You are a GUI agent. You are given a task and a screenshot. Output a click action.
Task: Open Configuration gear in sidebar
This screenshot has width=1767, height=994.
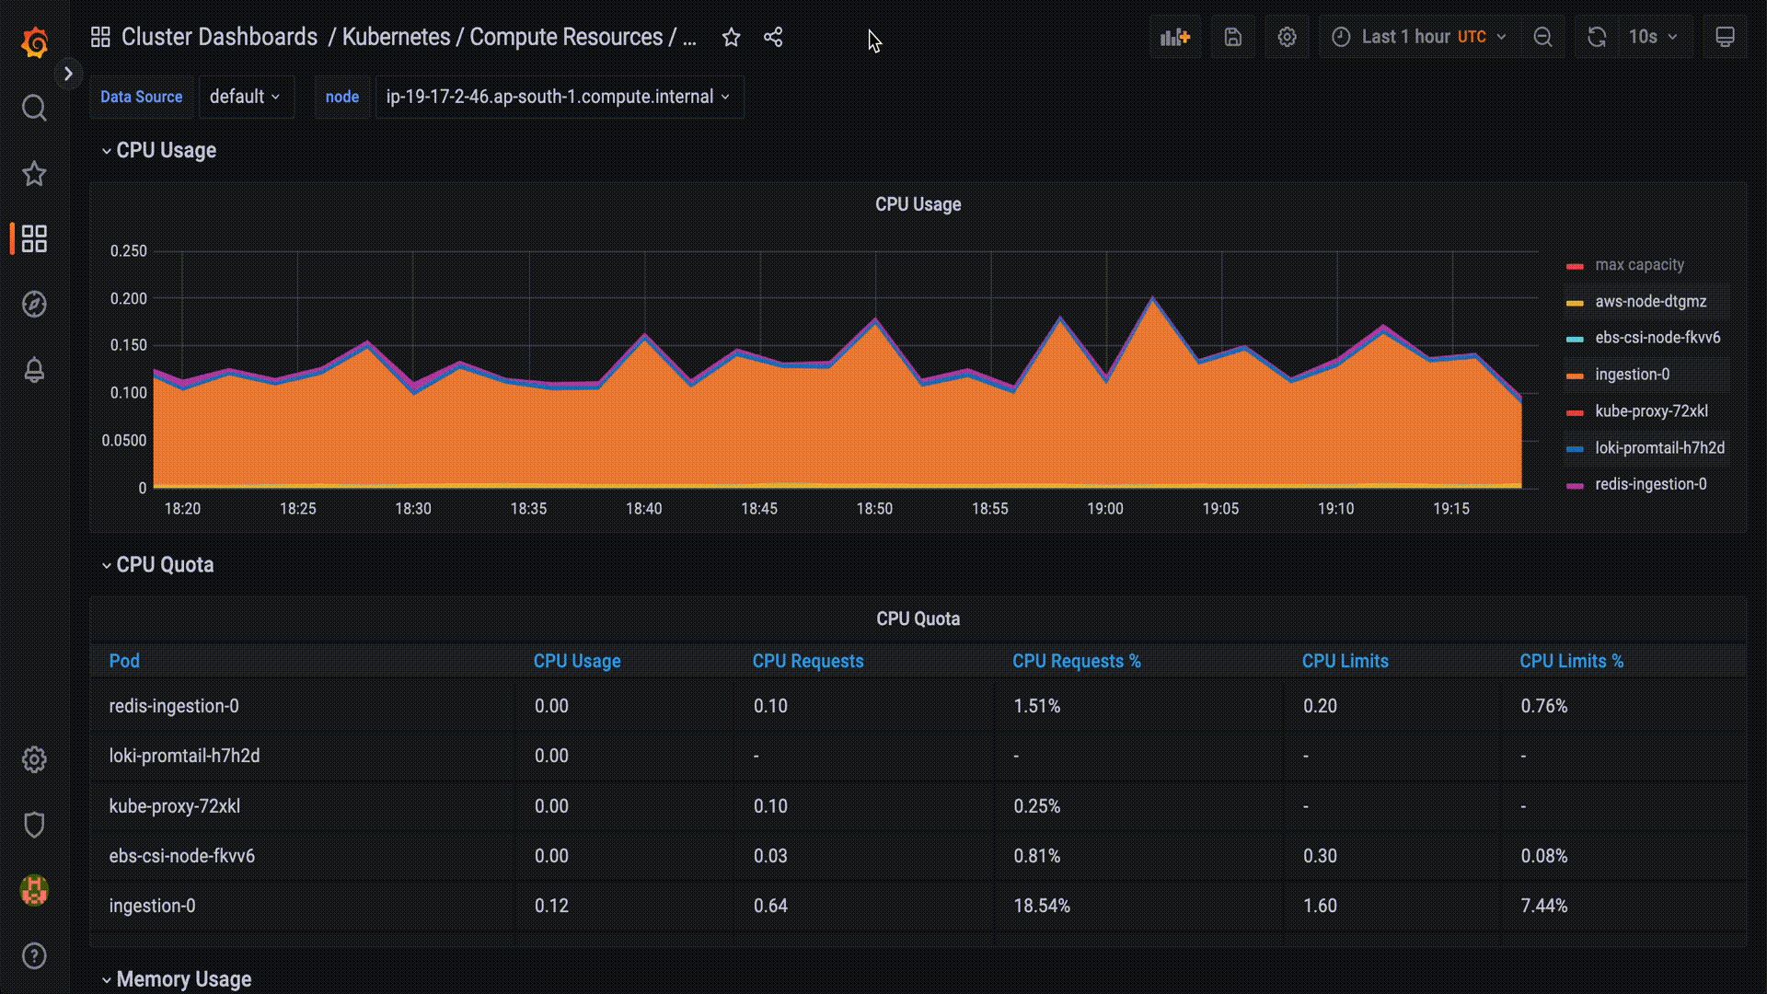coord(34,759)
